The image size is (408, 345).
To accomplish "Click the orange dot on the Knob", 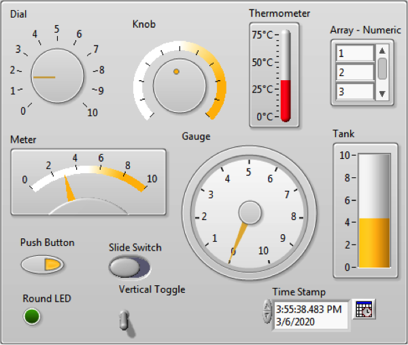I will (176, 71).
